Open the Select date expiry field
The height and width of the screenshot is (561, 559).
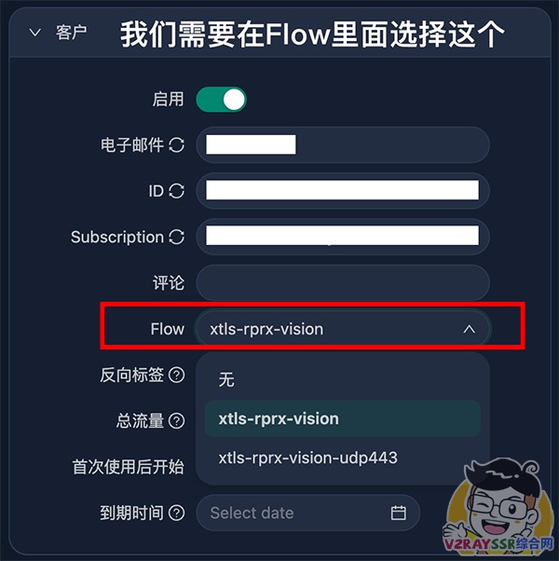pos(308,513)
